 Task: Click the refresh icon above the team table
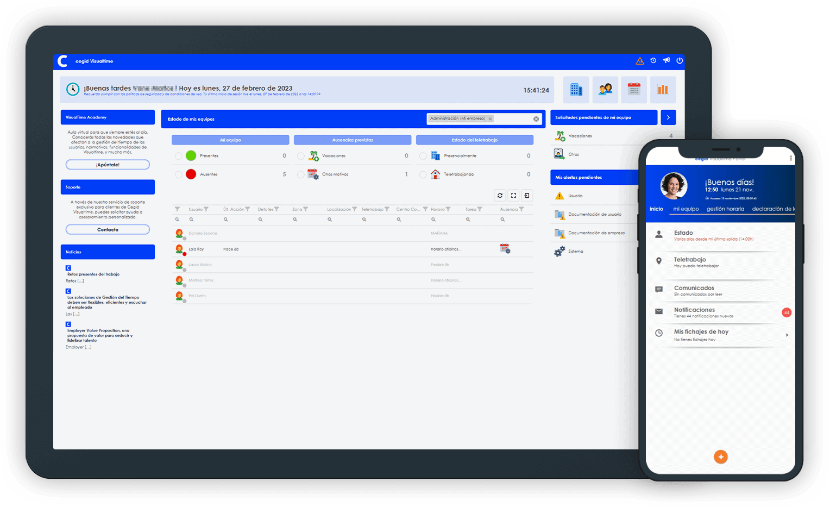(x=500, y=195)
